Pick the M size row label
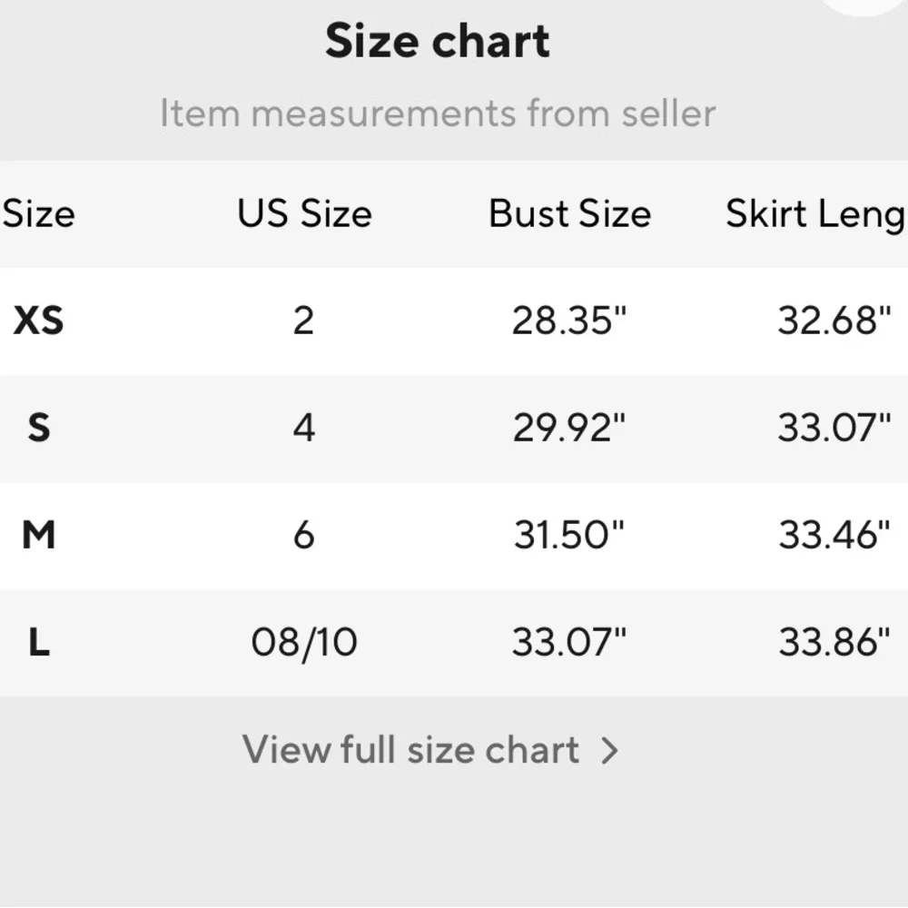 [38, 535]
